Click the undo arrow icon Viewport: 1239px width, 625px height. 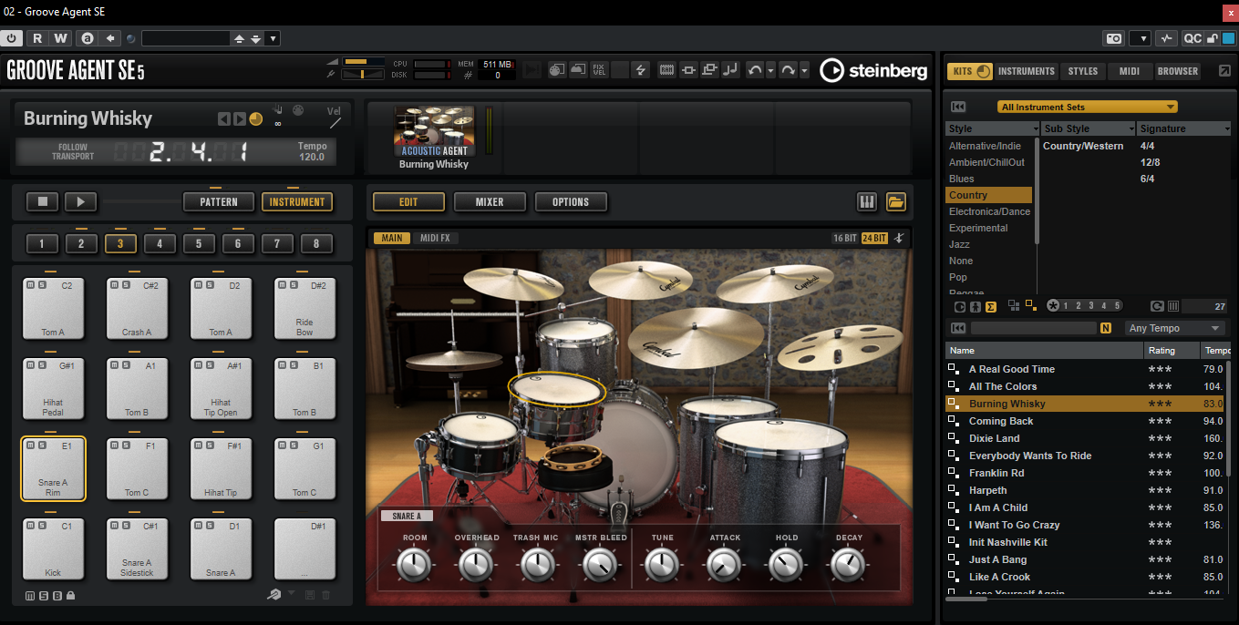click(x=755, y=69)
